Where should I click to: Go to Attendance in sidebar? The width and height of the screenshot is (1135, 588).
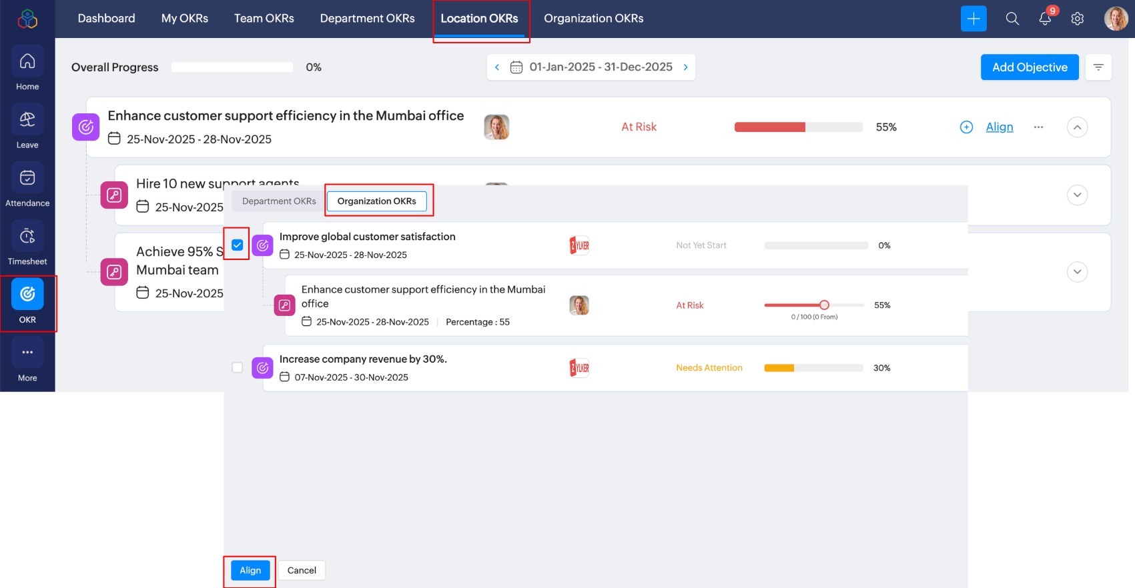coord(27,178)
